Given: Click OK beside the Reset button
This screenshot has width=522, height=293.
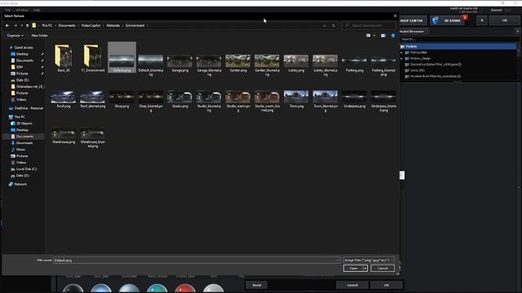Looking at the screenshot, I should pos(386,285).
